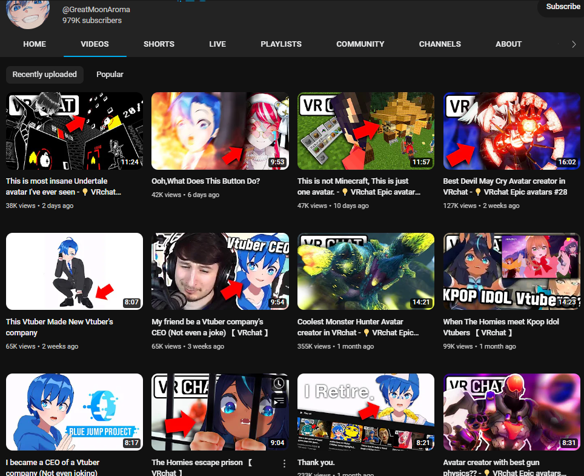Click '355K views • 1 month ago' text
Viewport: 584px width, 476px height.
point(336,346)
